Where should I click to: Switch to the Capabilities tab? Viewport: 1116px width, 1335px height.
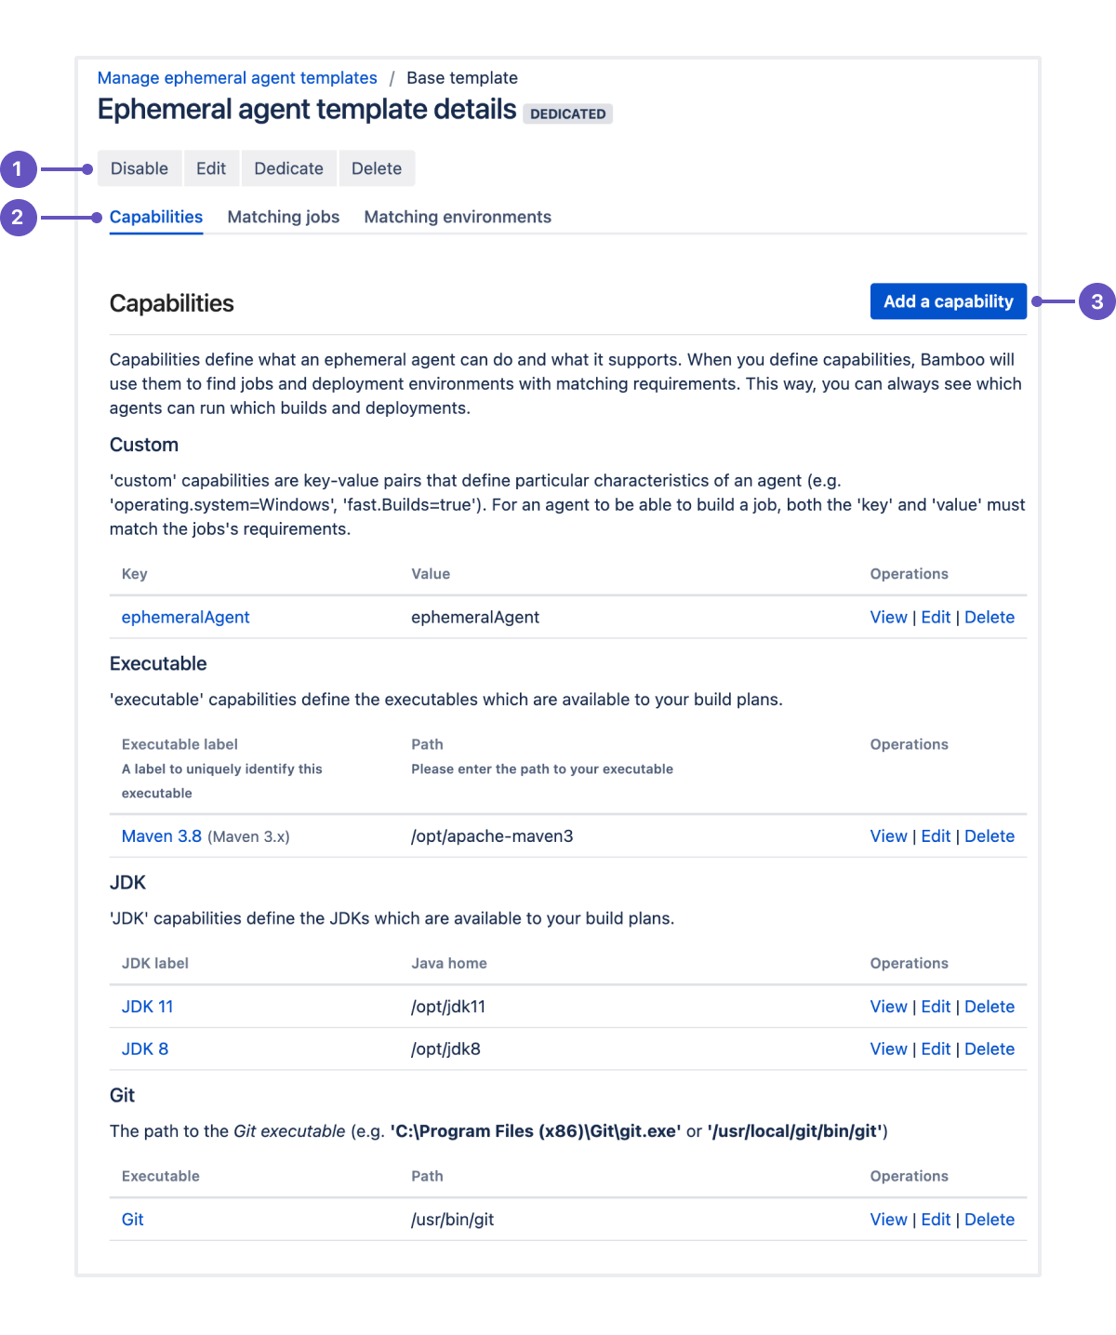156,217
